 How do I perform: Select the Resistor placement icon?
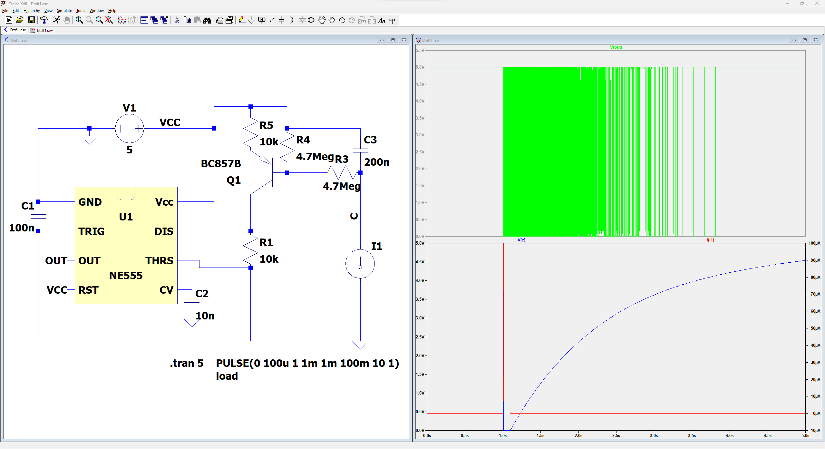272,20
